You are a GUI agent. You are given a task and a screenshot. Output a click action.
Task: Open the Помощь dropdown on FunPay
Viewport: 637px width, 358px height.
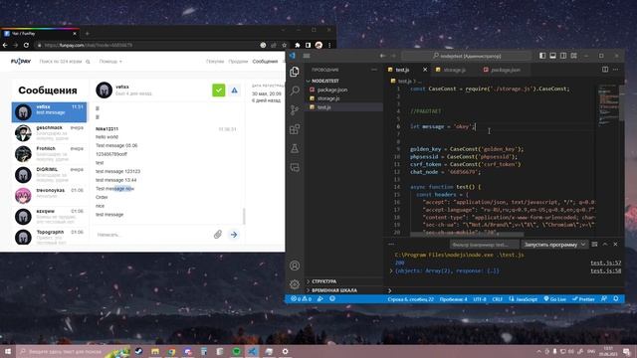tap(110, 62)
